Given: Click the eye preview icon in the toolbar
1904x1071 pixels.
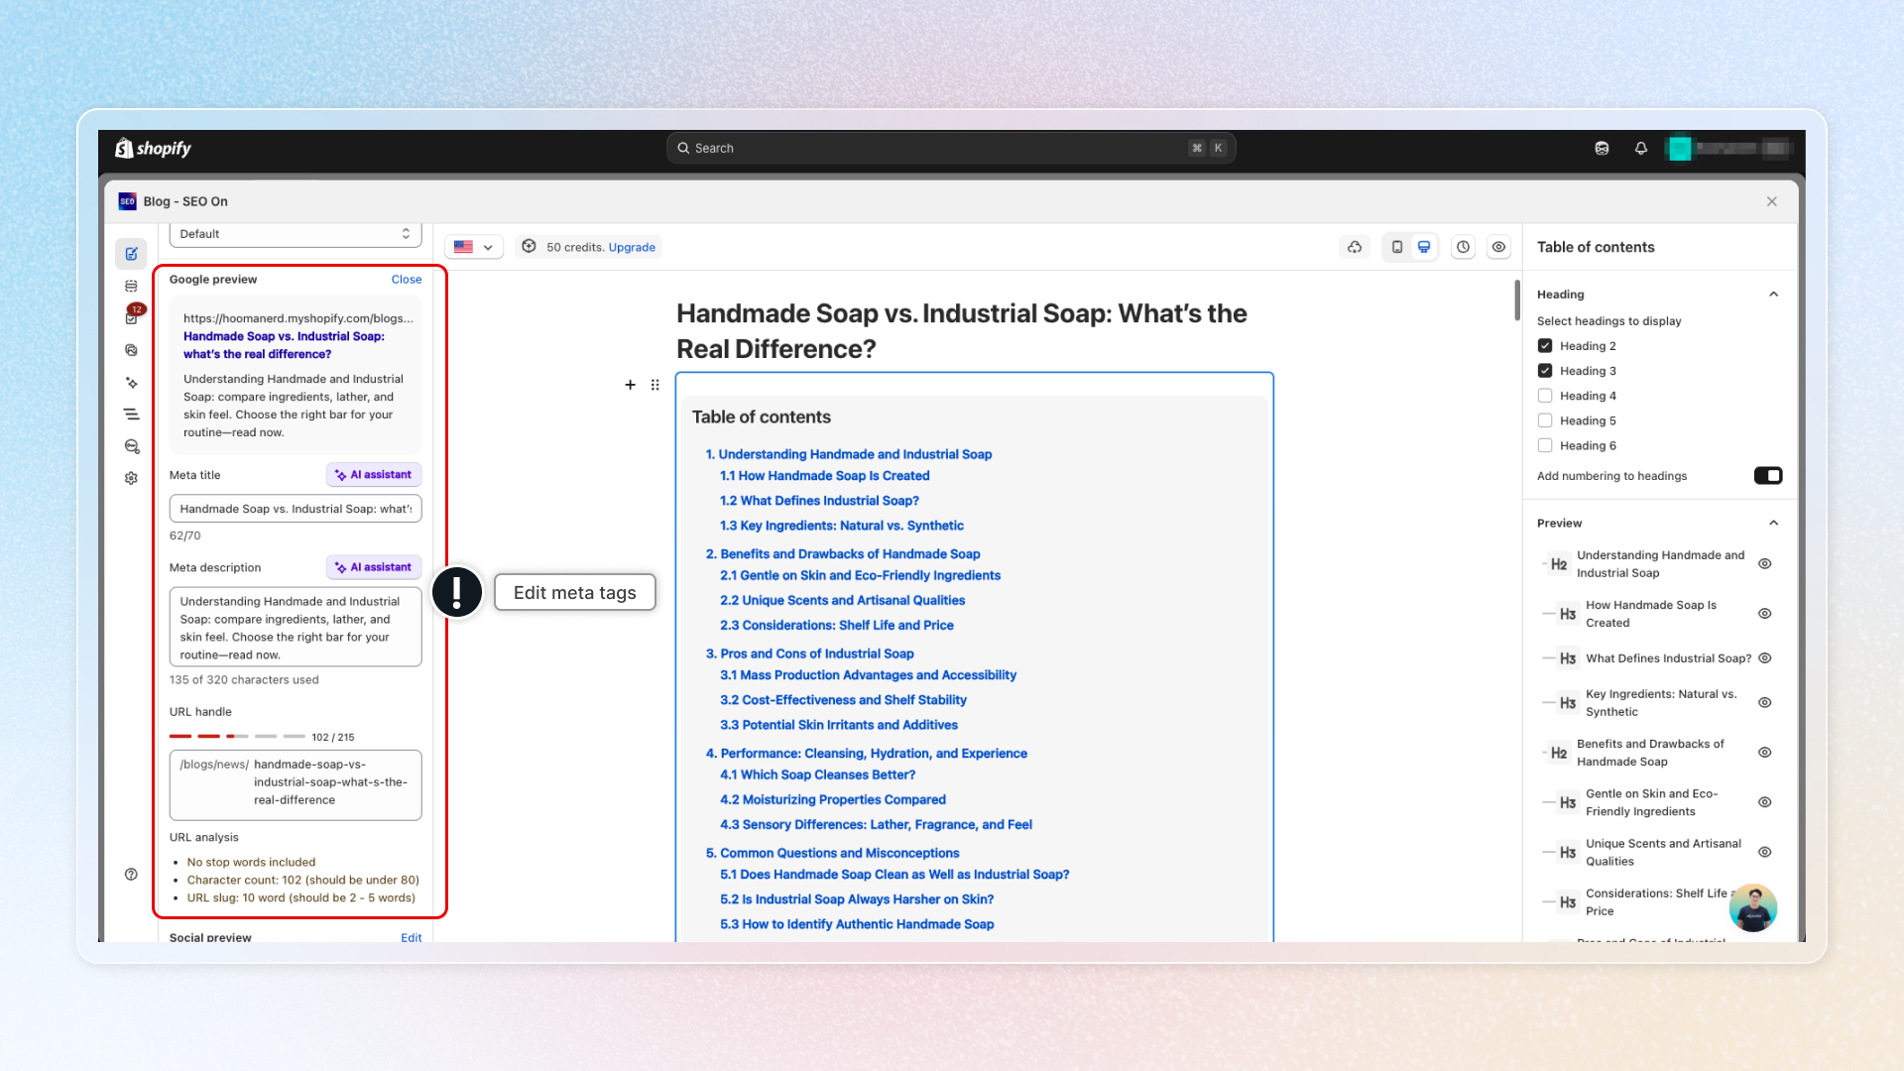Looking at the screenshot, I should tap(1498, 247).
